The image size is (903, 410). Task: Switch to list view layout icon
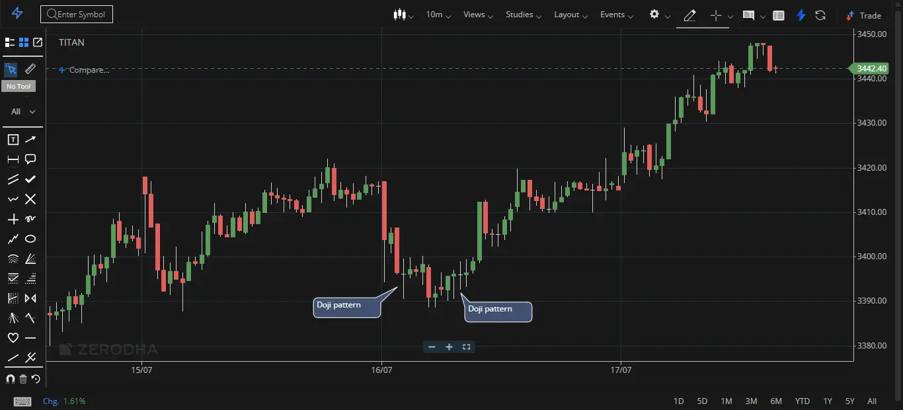pos(9,42)
